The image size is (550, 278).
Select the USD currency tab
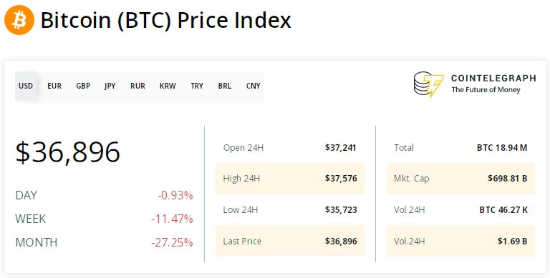coord(26,86)
